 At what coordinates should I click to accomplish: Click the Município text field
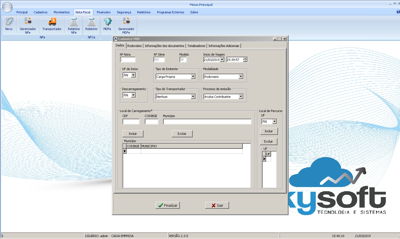point(207,121)
